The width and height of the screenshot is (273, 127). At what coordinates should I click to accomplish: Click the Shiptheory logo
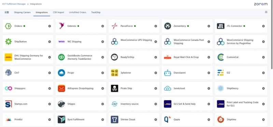(x=220, y=88)
